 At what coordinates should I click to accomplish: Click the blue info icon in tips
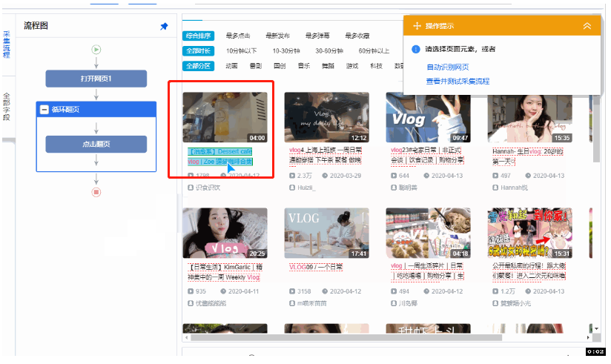point(416,49)
